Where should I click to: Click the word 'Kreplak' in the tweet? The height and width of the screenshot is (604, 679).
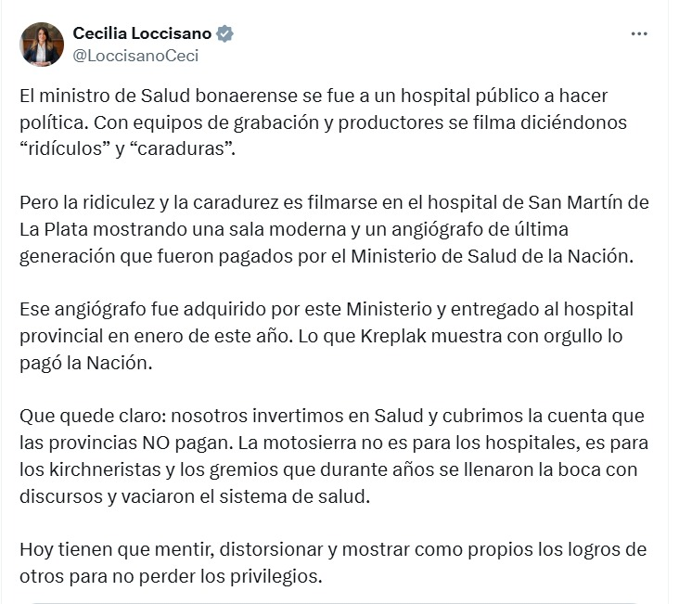click(x=393, y=336)
